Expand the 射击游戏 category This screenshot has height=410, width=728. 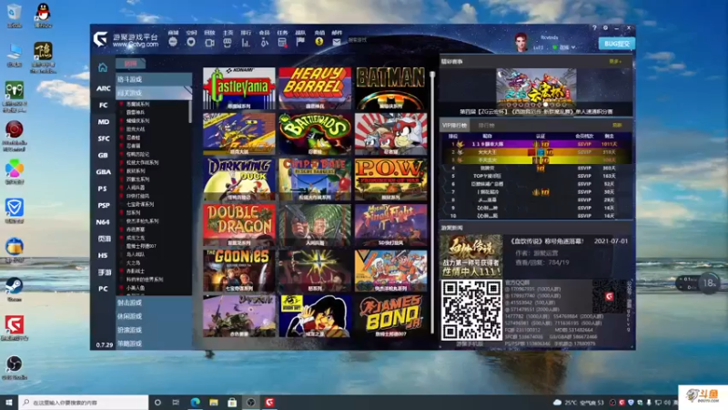pos(154,302)
